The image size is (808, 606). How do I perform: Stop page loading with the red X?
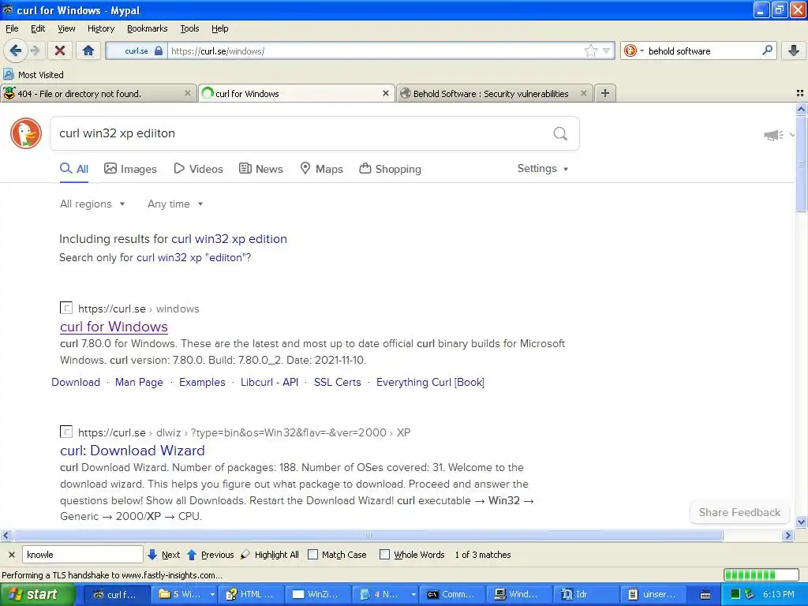[60, 50]
